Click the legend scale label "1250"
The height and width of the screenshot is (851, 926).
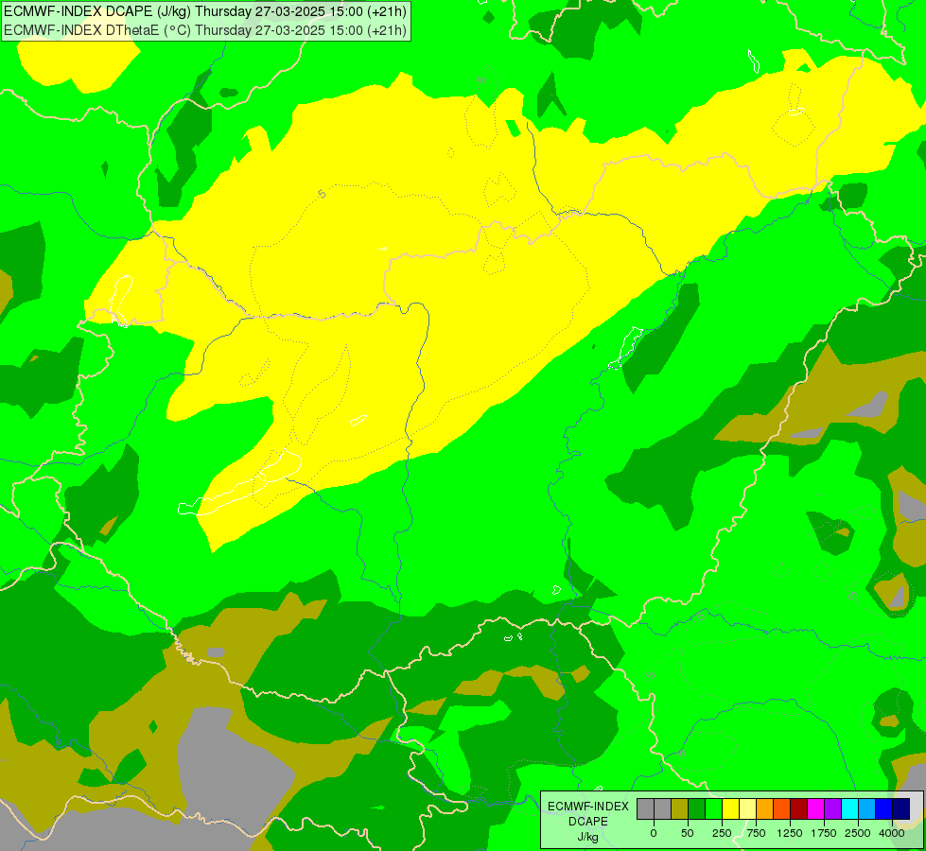click(790, 833)
